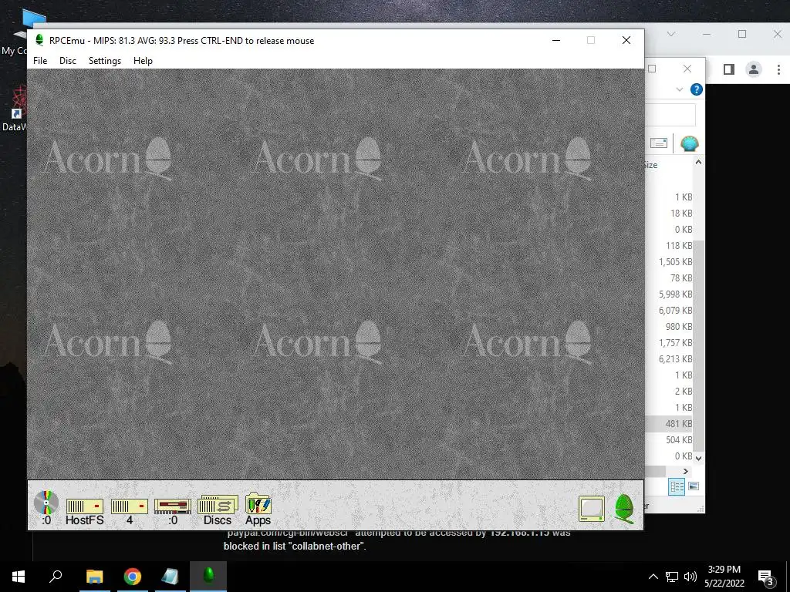Open File Explorer from taskbar
The height and width of the screenshot is (592, 790).
coord(94,577)
